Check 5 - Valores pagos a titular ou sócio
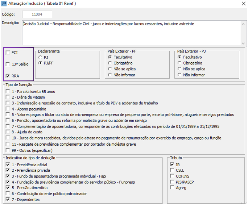The image size is (248, 204). tap(8, 114)
